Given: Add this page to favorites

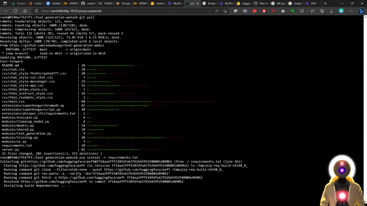Looking at the screenshot, I should pyautogui.click(x=225, y=11).
